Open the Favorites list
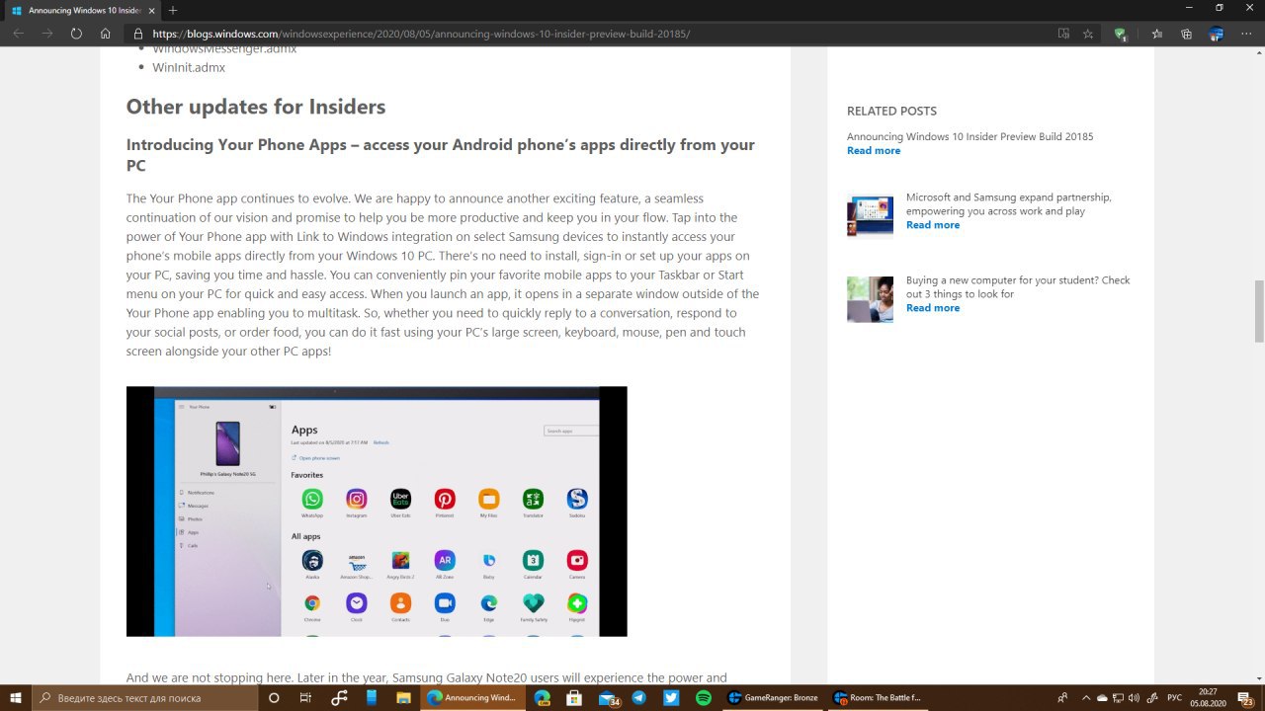The image size is (1265, 711). pos(1156,34)
